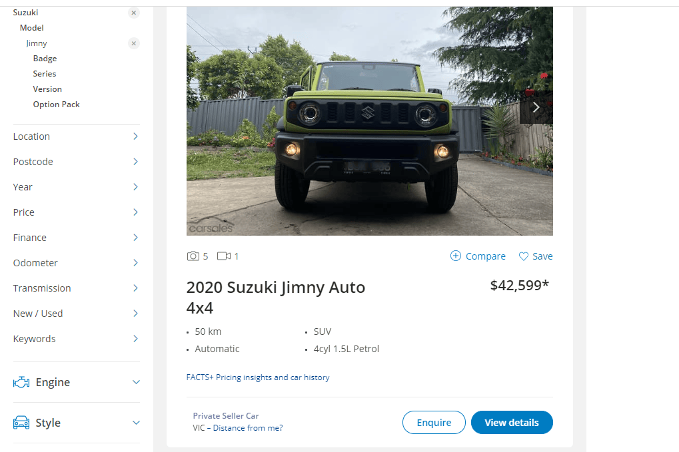The height and width of the screenshot is (452, 679).
Task: Select the Option Pack filter item
Action: point(56,105)
